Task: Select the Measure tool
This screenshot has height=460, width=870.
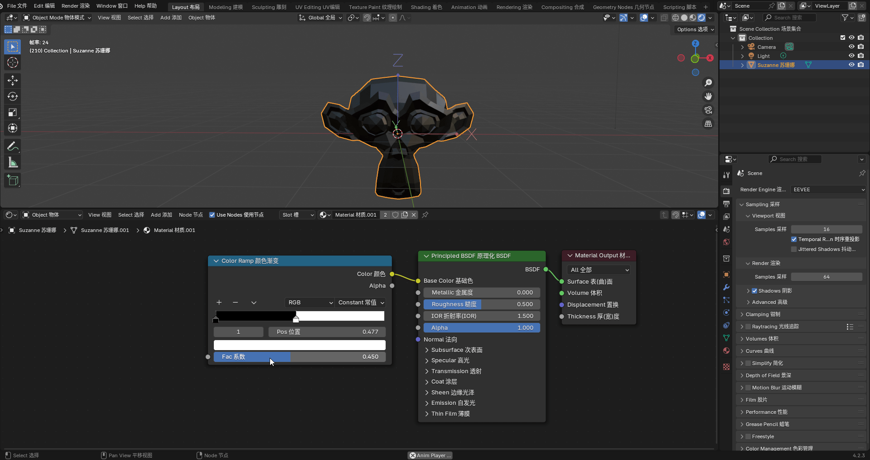Action: [x=12, y=162]
